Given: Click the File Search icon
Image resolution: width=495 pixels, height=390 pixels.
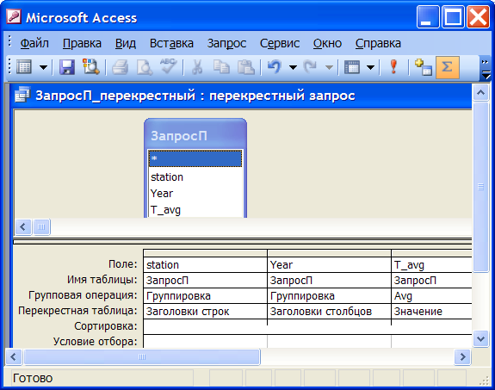Looking at the screenshot, I should (91, 67).
